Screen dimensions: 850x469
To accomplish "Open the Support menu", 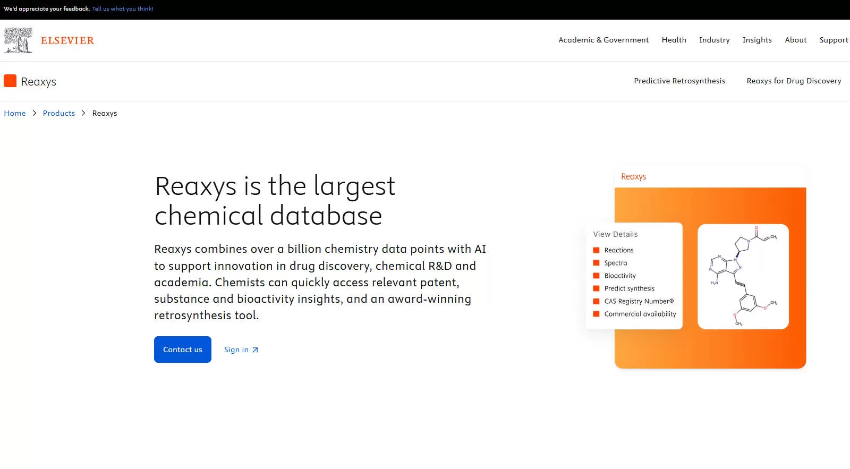I will pyautogui.click(x=834, y=40).
